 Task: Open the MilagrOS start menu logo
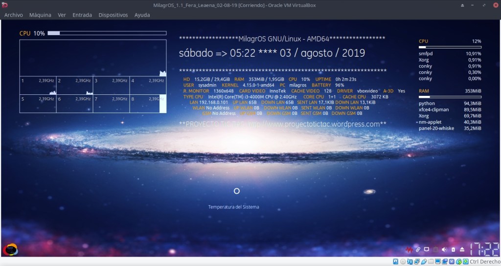(10, 249)
